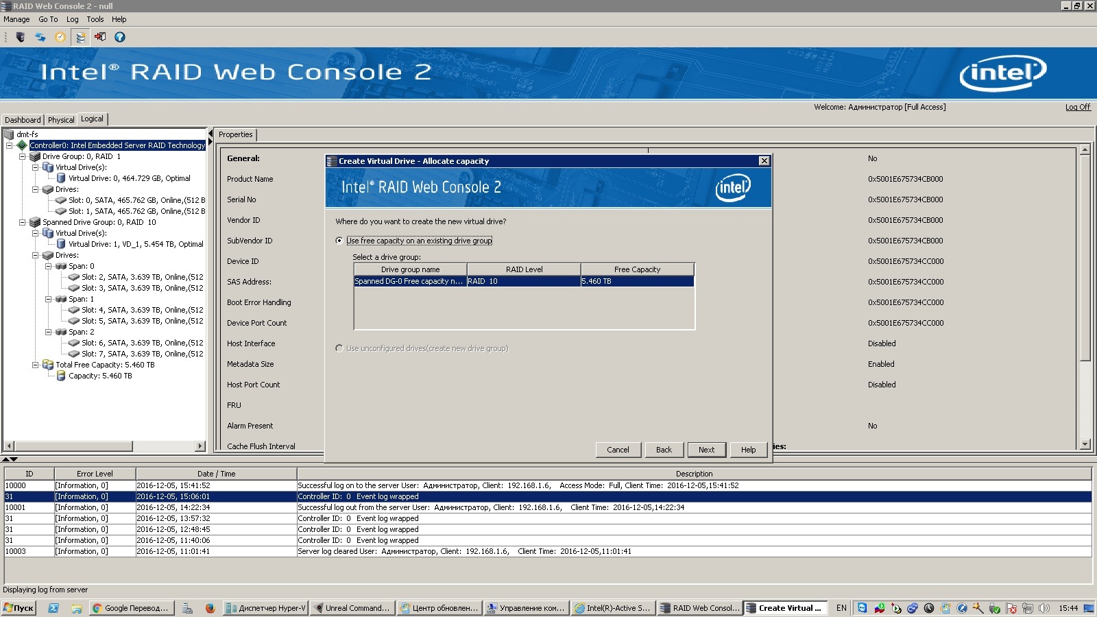The image size is (1097, 617).
Task: Click Cancel in the dialog
Action: click(618, 450)
